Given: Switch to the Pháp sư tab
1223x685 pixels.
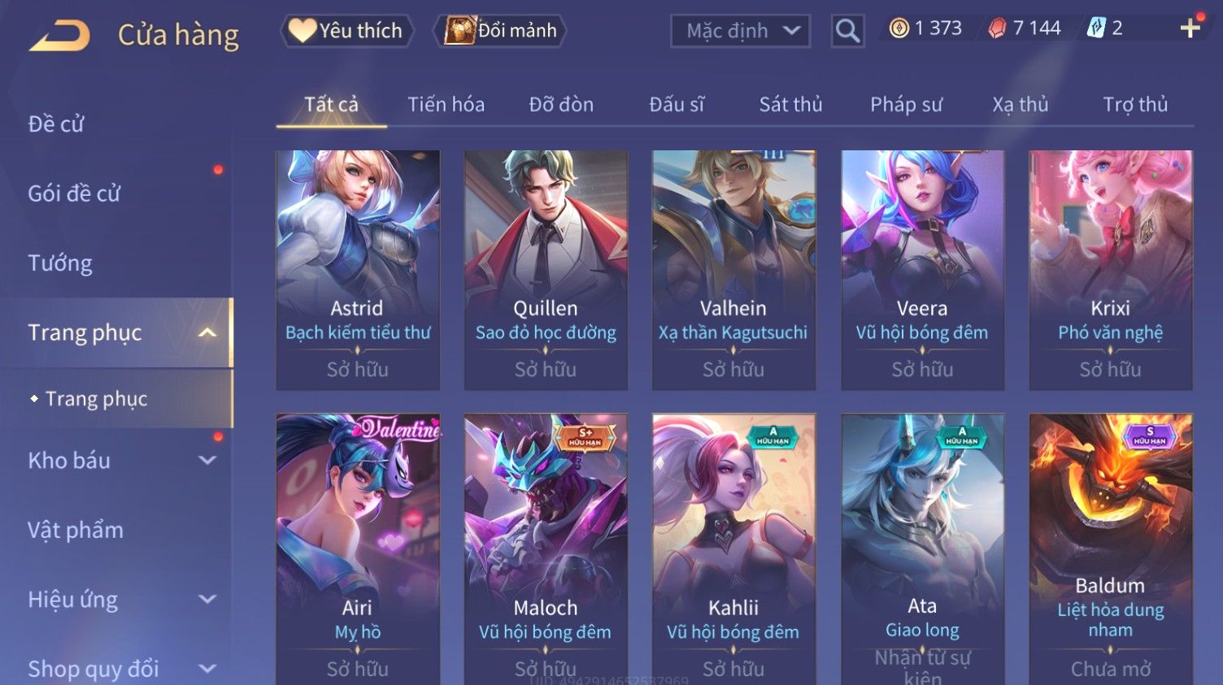Looking at the screenshot, I should (x=906, y=105).
